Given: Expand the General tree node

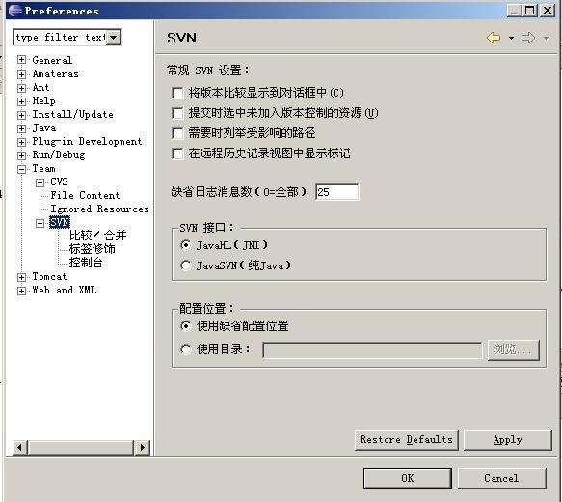Looking at the screenshot, I should tap(22, 60).
